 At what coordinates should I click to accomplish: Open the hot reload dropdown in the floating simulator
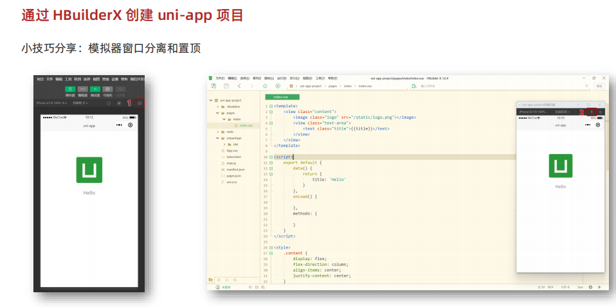562,112
